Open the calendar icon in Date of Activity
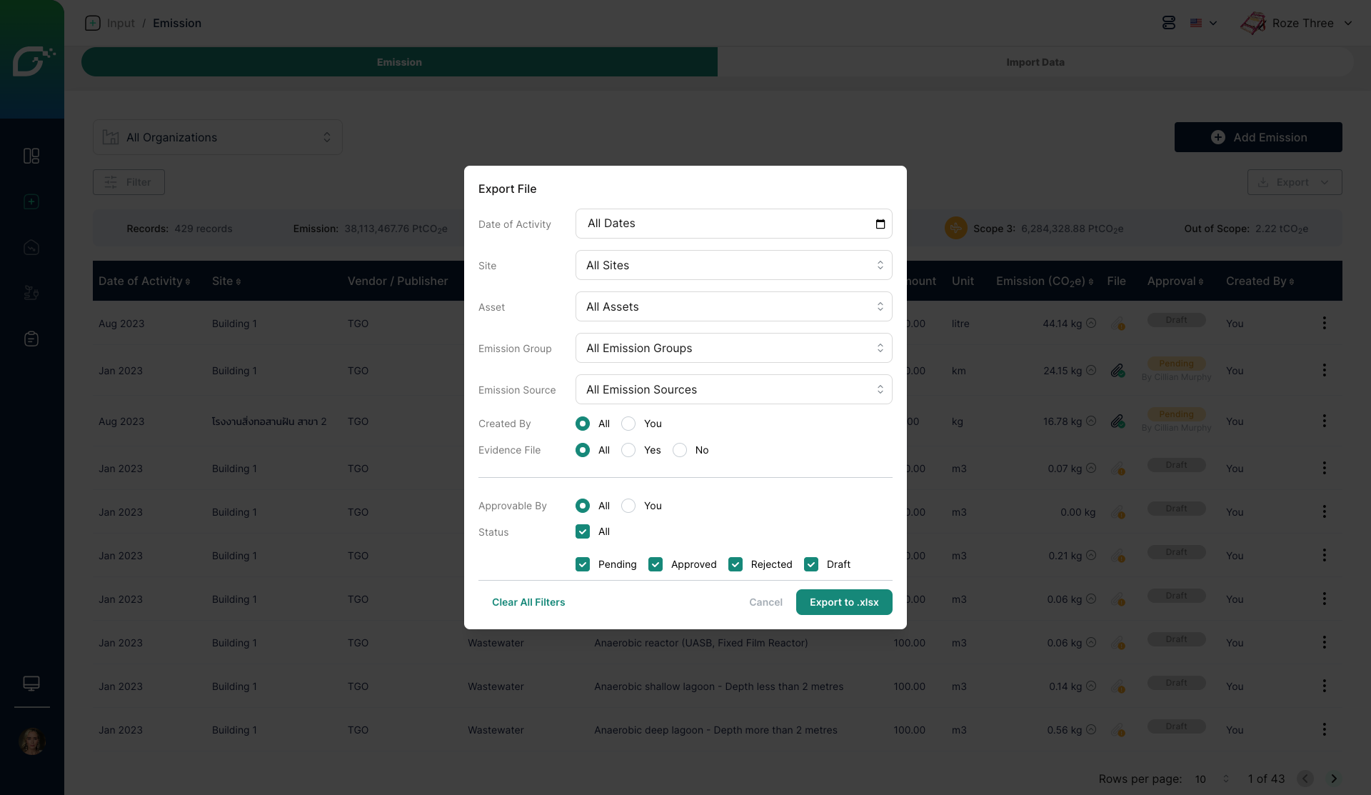The height and width of the screenshot is (795, 1371). (x=880, y=224)
